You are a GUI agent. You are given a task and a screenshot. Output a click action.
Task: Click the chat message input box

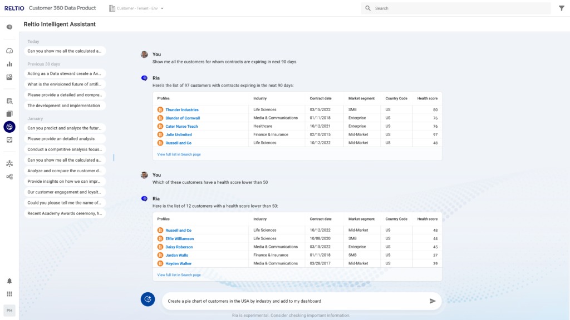[295, 301]
